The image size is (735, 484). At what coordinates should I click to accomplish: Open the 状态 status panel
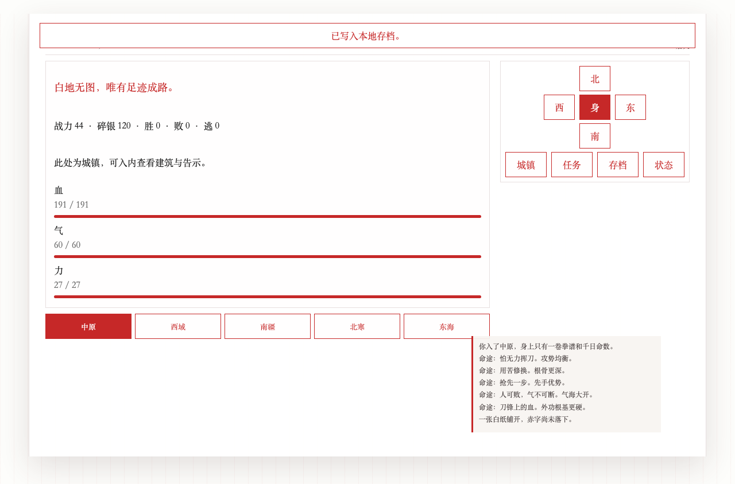(x=663, y=165)
